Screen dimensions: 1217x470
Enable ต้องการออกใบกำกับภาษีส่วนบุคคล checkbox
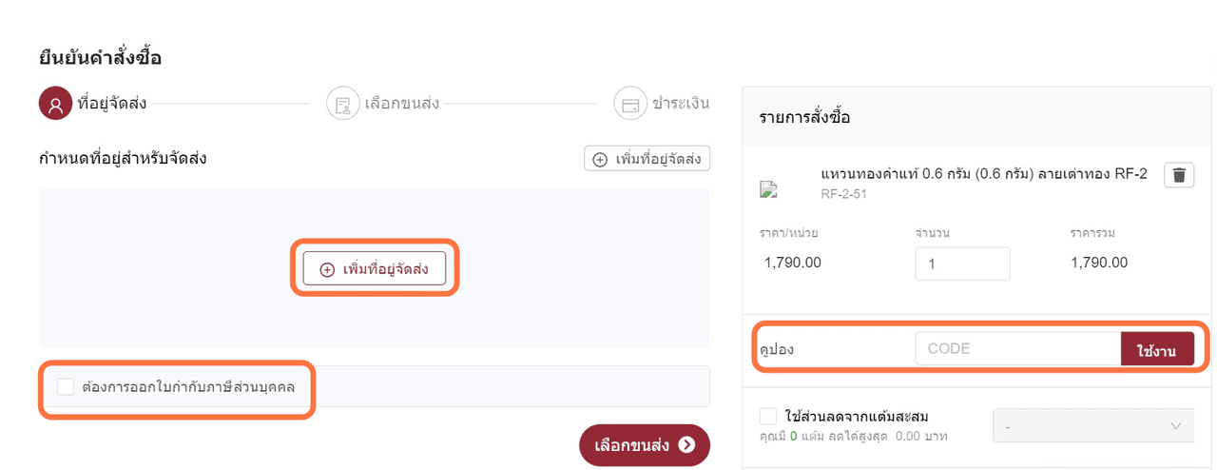click(66, 386)
